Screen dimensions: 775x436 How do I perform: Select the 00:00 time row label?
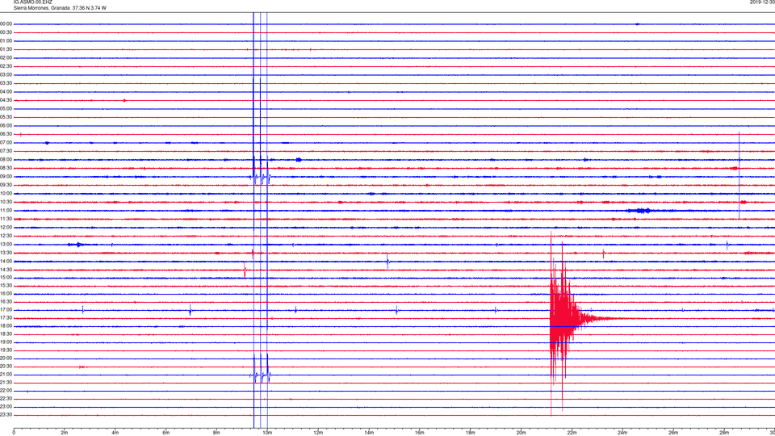pyautogui.click(x=6, y=23)
